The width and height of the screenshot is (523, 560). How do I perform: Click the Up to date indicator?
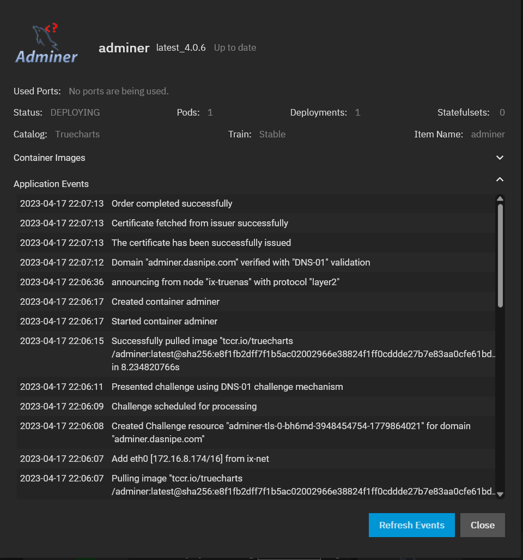(235, 47)
